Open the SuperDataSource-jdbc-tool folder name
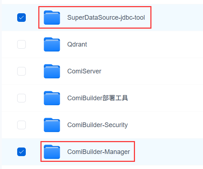This screenshot has height=169, width=203. coord(106,18)
